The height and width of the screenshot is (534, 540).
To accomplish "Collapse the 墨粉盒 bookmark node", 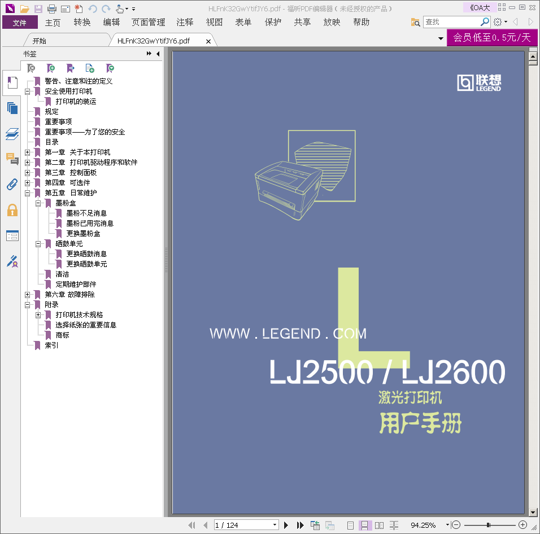I will (38, 203).
